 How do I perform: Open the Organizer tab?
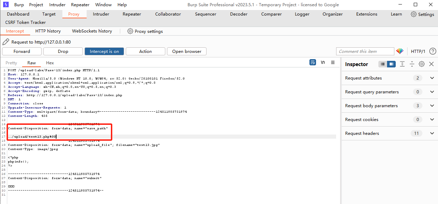pos(333,14)
